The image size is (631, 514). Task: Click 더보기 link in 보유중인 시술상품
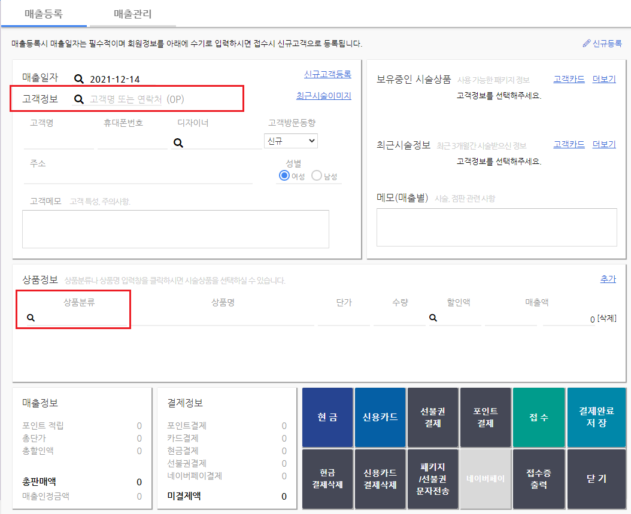pyautogui.click(x=604, y=79)
